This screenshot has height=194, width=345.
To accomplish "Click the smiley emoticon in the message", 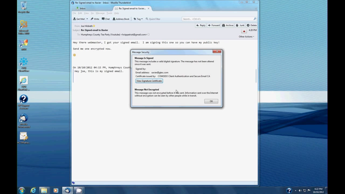I will 74,55.
